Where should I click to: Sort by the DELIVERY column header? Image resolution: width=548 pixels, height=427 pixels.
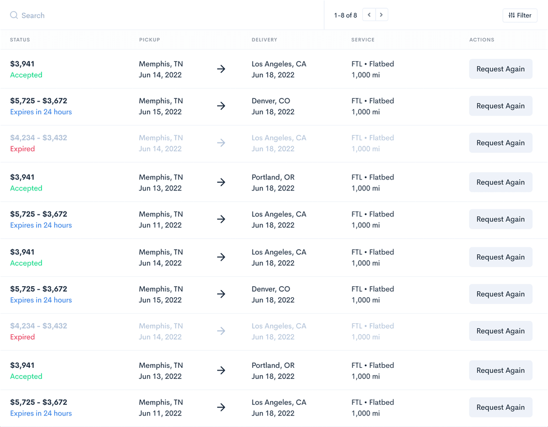[x=265, y=40]
